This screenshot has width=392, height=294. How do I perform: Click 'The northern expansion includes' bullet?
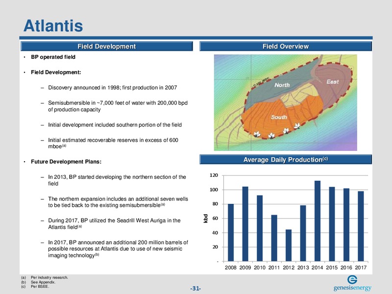click(118, 202)
